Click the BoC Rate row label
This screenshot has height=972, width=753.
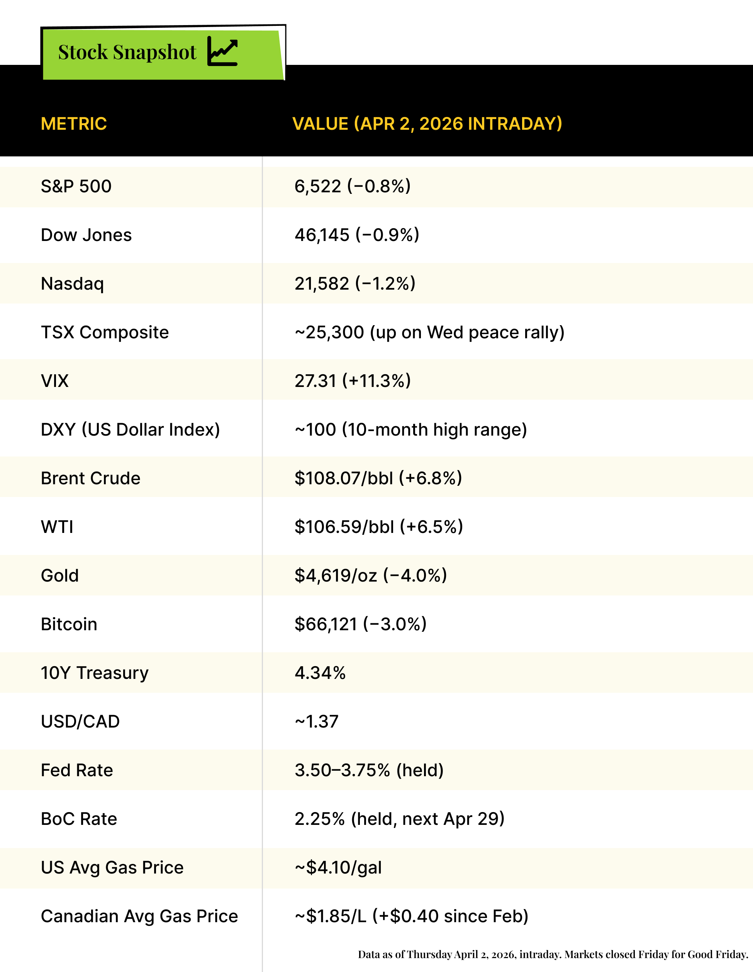[x=79, y=819]
